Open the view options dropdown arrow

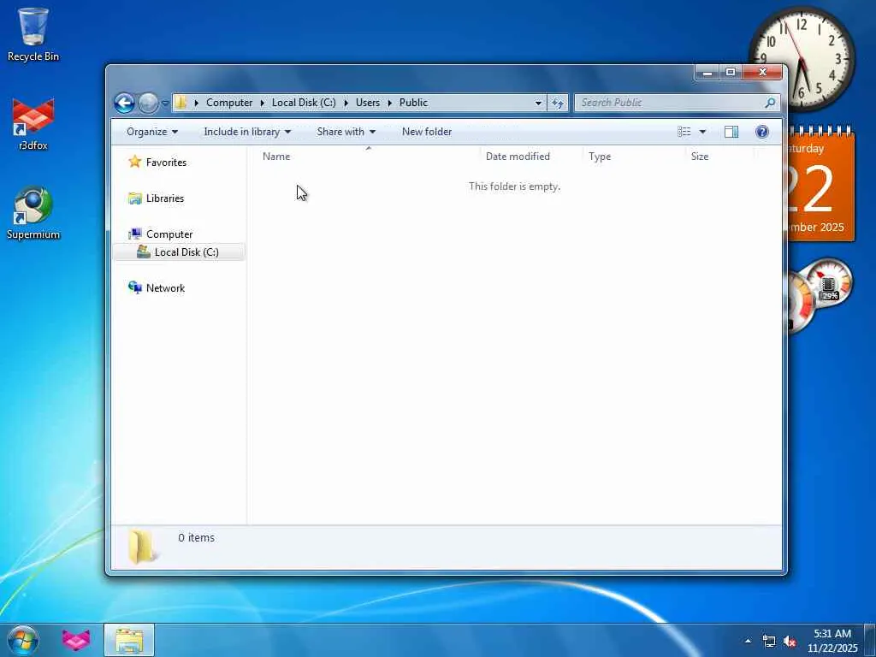coord(703,132)
